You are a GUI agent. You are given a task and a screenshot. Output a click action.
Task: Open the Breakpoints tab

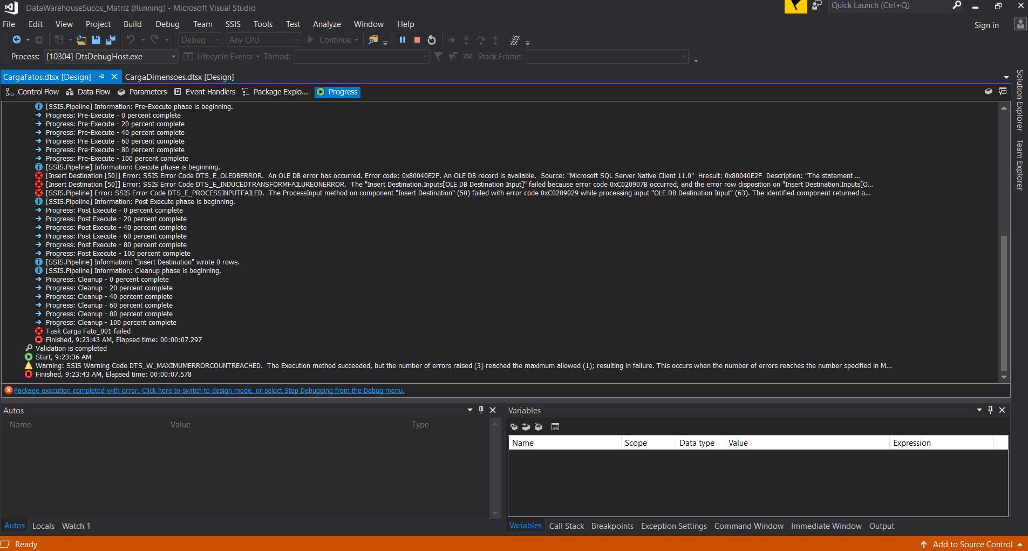point(612,526)
